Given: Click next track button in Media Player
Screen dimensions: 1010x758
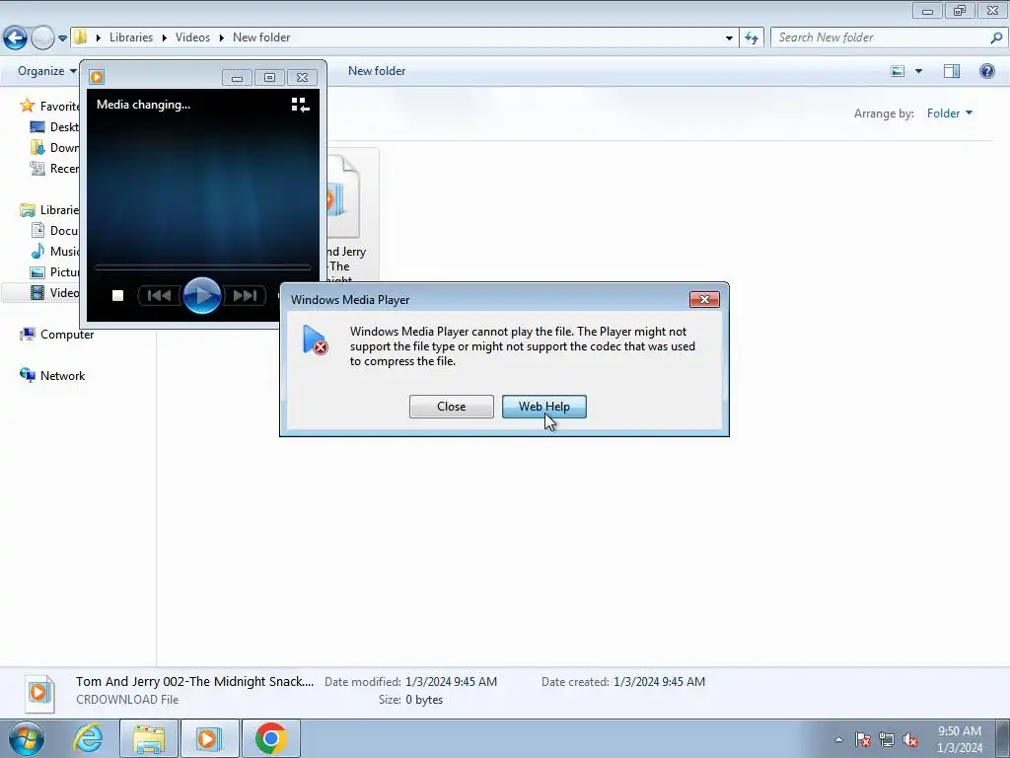Looking at the screenshot, I should (245, 295).
